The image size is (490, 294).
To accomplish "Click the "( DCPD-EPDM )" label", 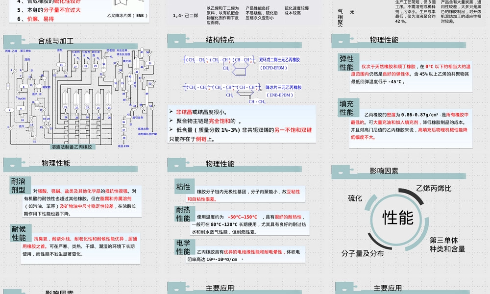I will [x=274, y=68].
